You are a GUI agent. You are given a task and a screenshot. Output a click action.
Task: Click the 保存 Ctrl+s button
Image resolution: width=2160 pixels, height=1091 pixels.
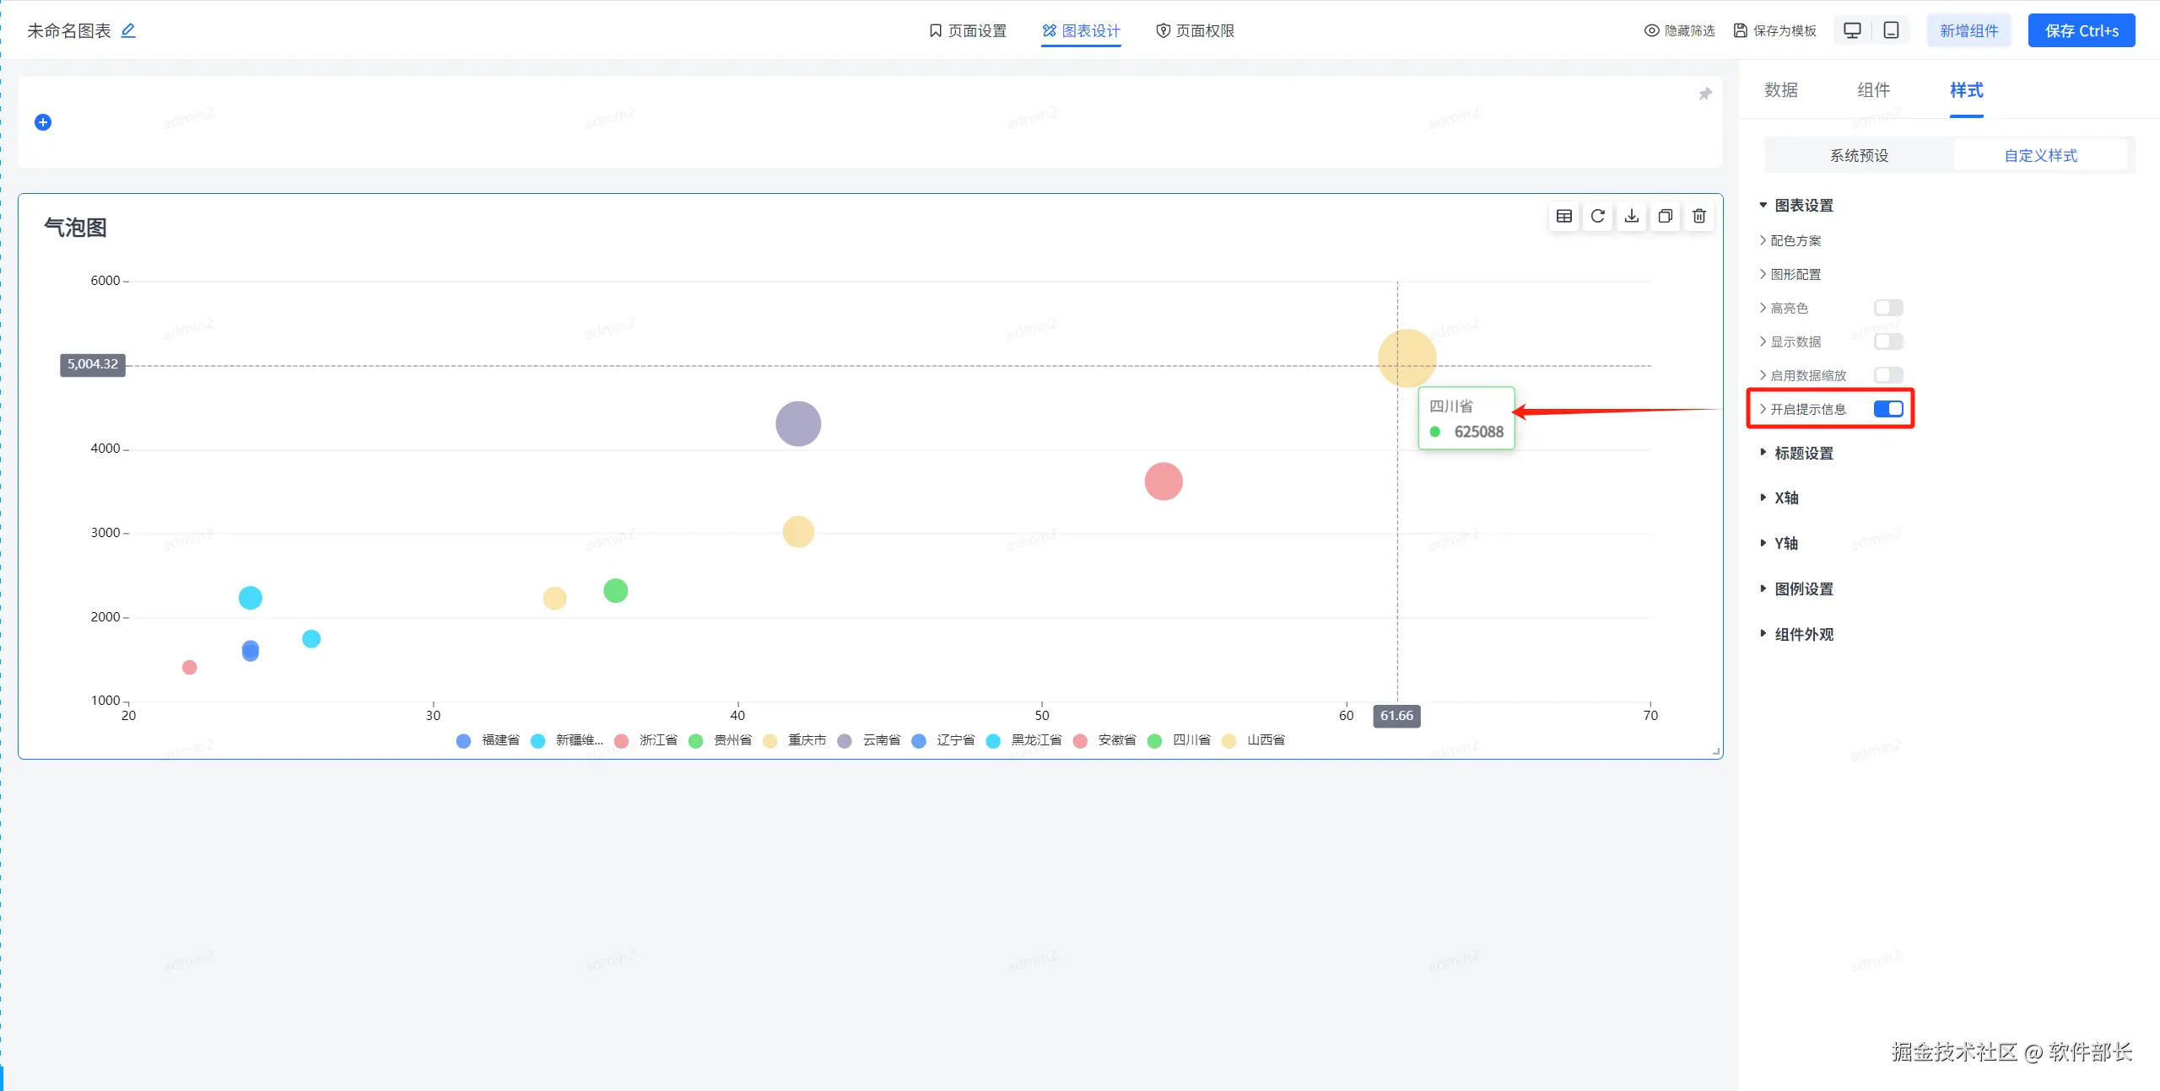pos(2081,31)
